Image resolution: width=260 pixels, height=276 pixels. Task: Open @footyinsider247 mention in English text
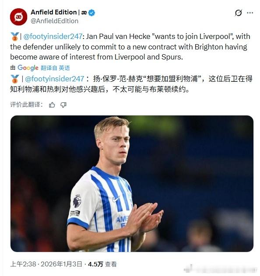point(53,37)
